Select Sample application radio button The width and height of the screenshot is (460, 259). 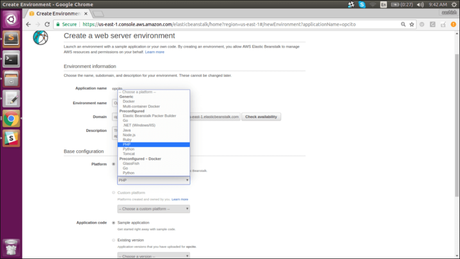click(x=114, y=223)
